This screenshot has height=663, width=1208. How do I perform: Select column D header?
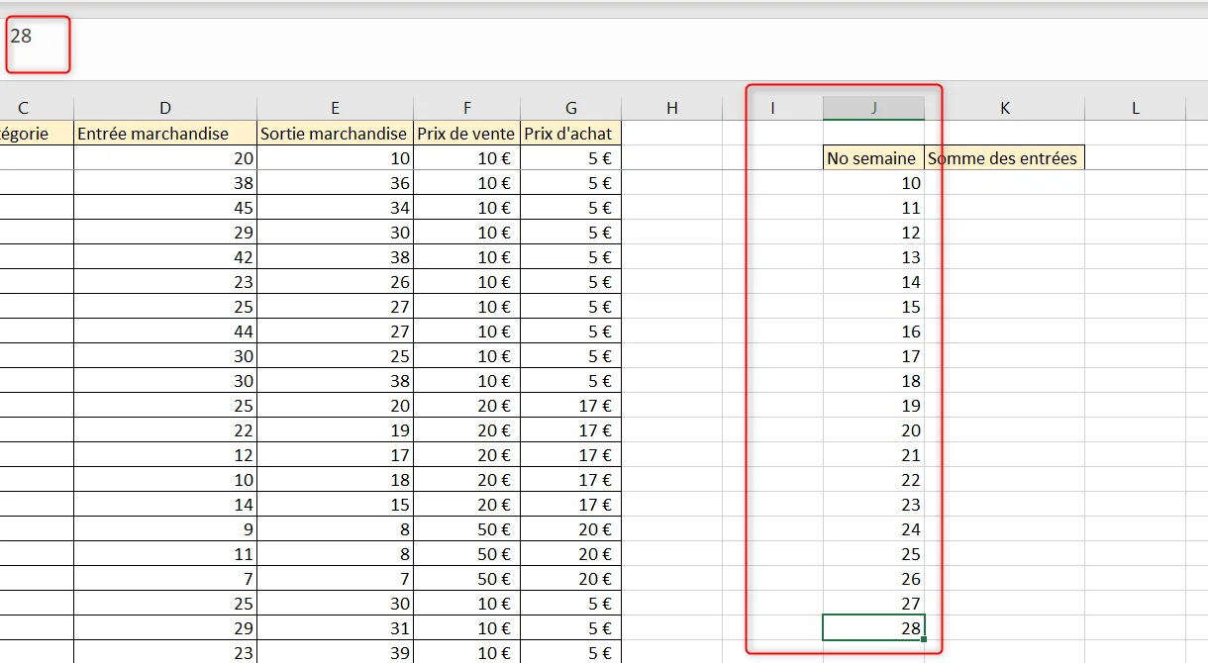coord(165,108)
